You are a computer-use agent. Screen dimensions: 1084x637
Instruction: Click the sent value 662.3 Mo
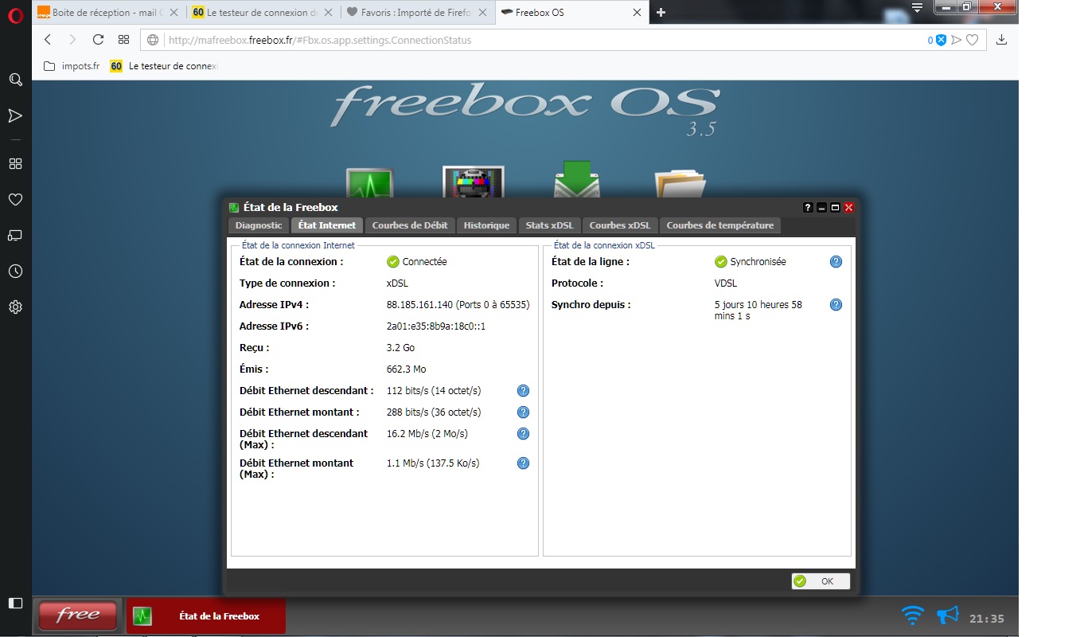pos(407,369)
